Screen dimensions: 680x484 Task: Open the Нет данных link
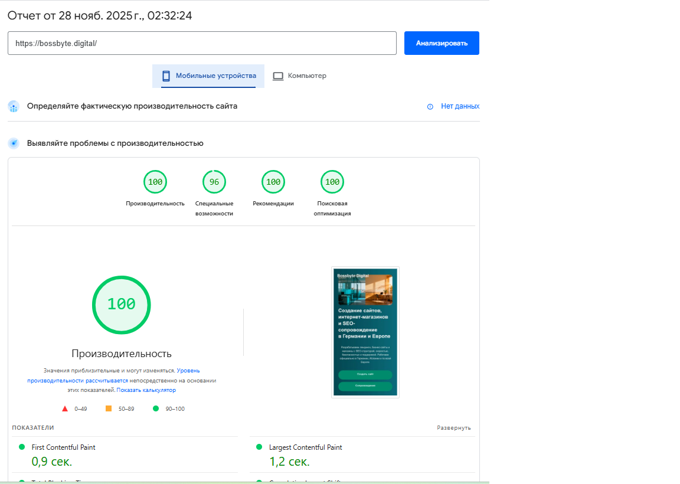[460, 106]
